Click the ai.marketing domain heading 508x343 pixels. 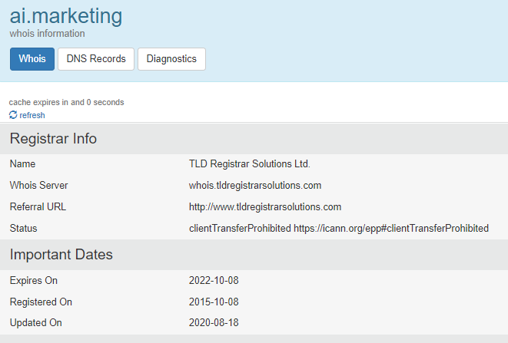(66, 15)
